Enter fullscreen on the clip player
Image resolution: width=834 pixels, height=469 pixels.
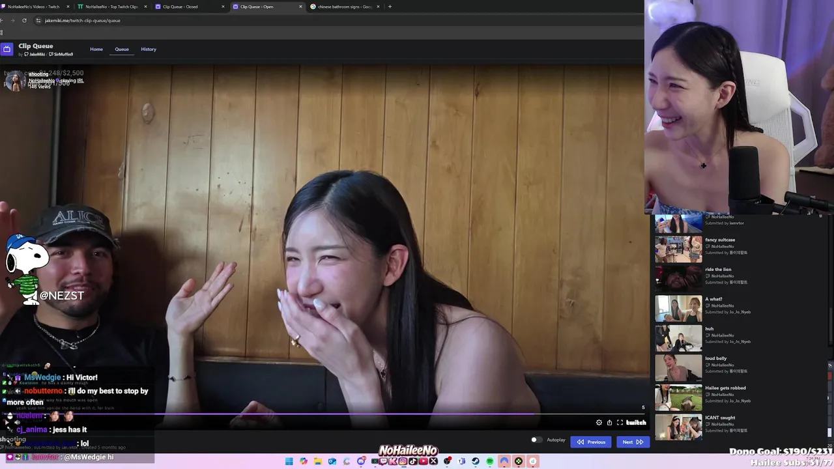pyautogui.click(x=620, y=422)
